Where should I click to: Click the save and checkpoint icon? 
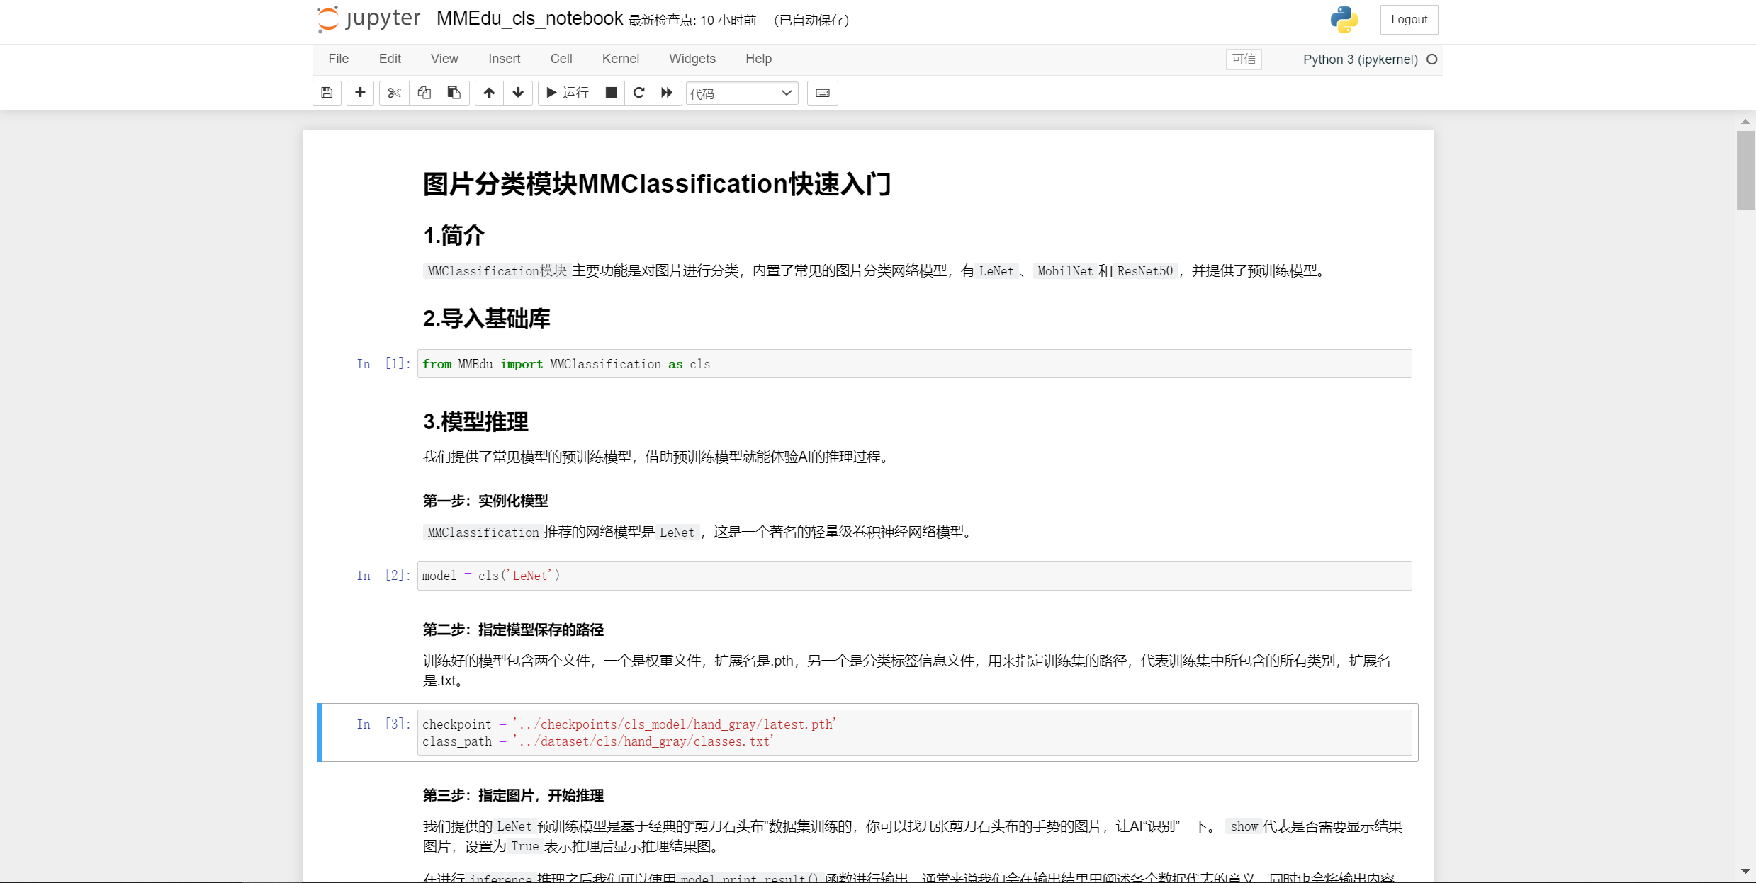click(327, 93)
